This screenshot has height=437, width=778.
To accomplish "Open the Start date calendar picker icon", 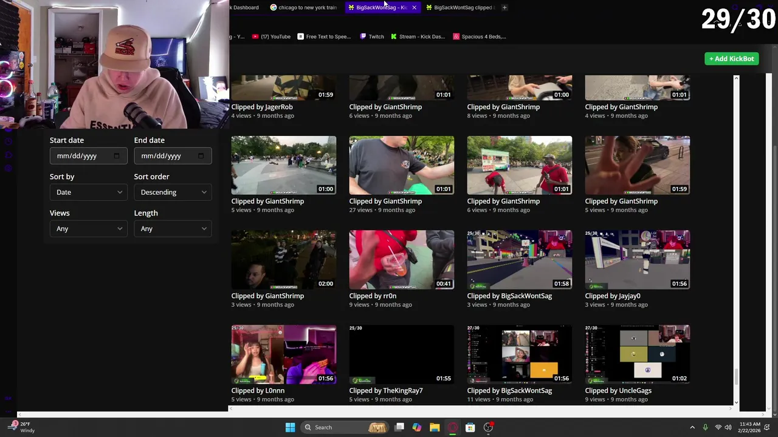I will coord(117,156).
